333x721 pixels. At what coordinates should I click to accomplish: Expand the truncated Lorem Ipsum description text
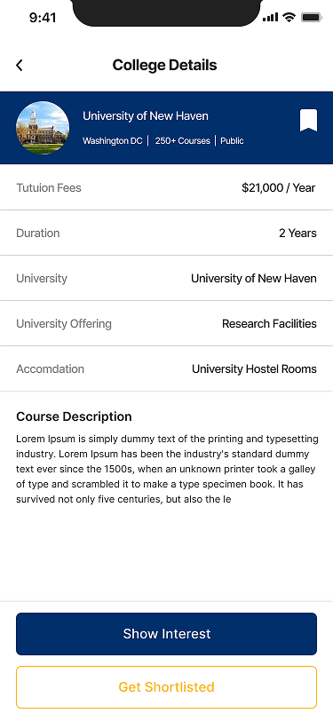pyautogui.click(x=168, y=469)
